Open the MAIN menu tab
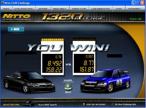This screenshot has width=146, height=108. 6,9
